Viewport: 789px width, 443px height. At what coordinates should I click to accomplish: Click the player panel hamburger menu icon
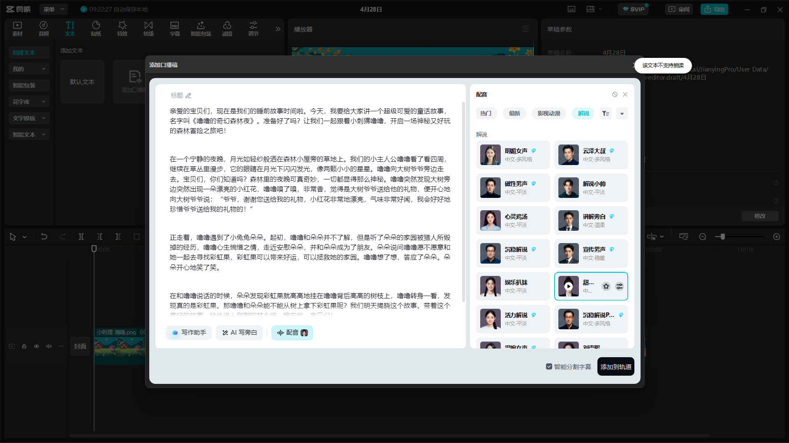[x=525, y=29]
